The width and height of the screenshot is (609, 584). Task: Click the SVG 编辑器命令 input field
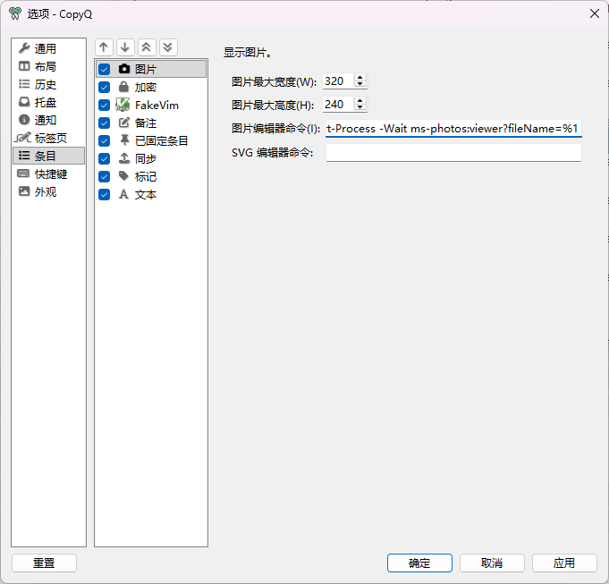[x=453, y=153]
